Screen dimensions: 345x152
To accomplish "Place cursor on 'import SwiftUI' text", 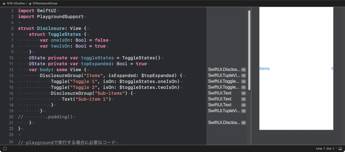I will (37, 11).
